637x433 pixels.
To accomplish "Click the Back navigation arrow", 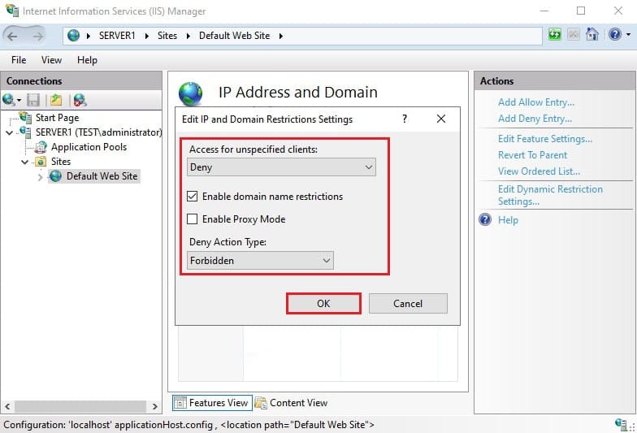I will click(12, 36).
